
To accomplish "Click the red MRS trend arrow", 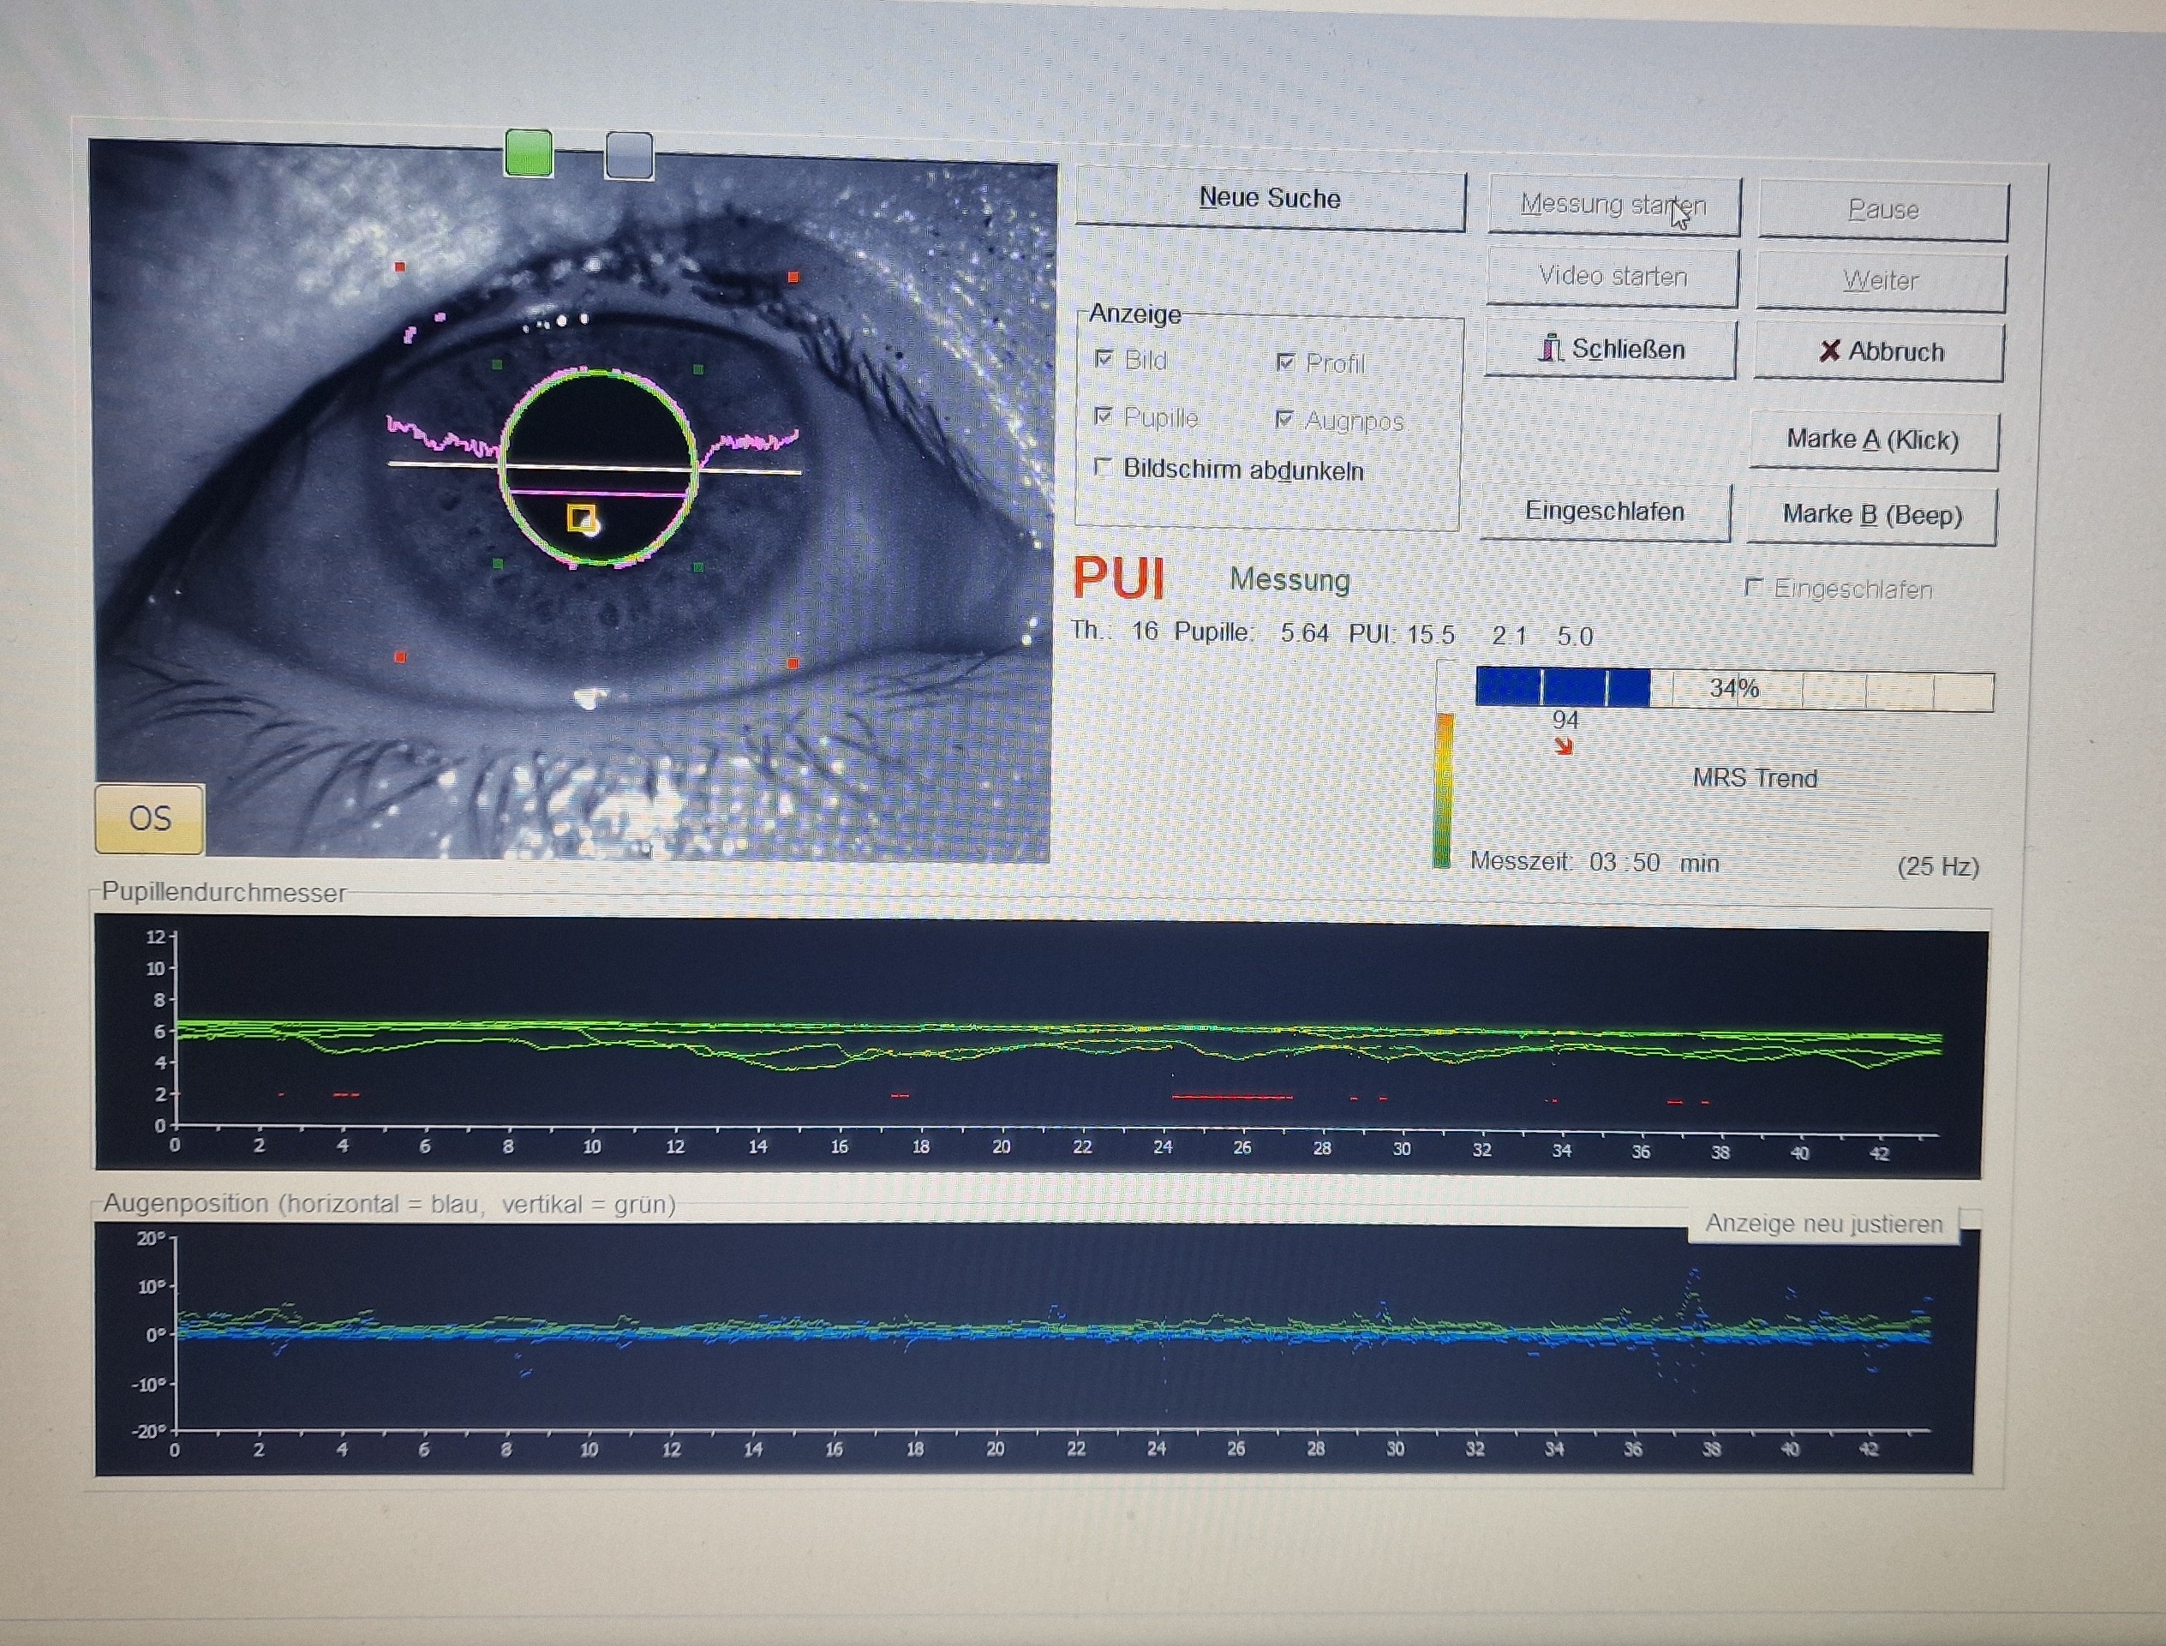I will click(x=1564, y=747).
